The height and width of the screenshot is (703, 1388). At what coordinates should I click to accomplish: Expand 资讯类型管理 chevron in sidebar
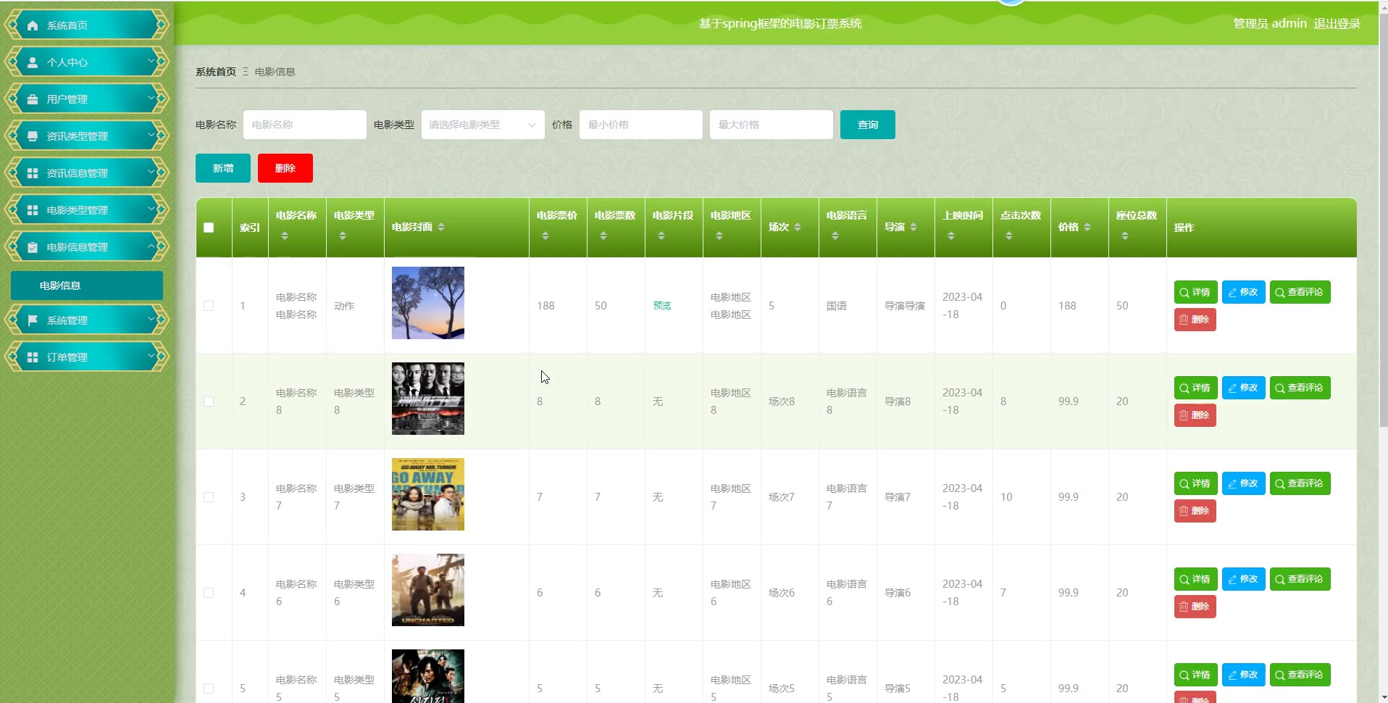click(x=152, y=136)
